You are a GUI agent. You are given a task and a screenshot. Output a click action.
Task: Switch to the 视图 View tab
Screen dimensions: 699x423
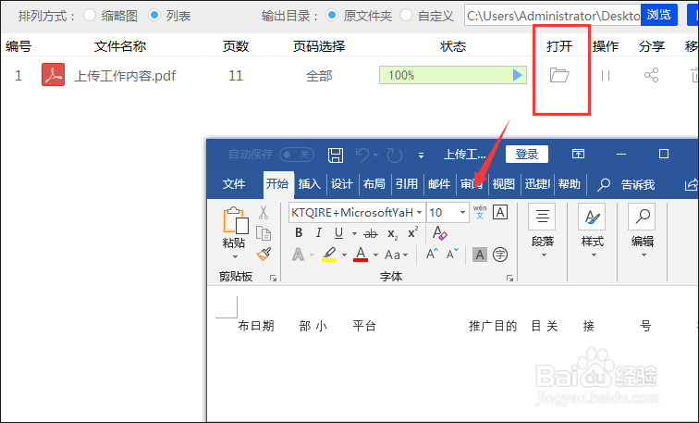click(x=504, y=184)
